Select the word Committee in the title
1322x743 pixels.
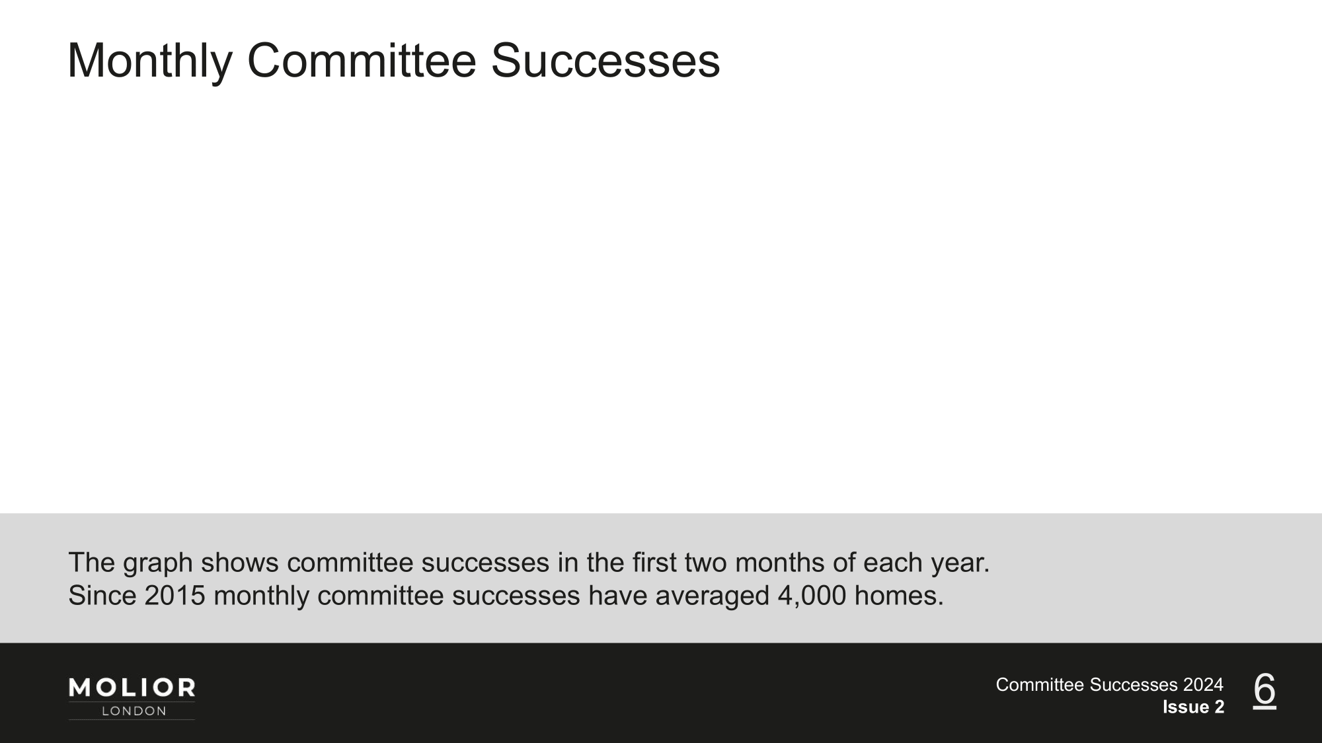[362, 60]
